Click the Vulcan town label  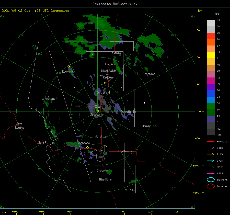[130, 190]
